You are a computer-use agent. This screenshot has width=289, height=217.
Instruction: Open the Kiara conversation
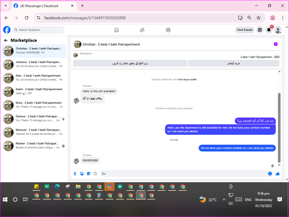click(34, 105)
